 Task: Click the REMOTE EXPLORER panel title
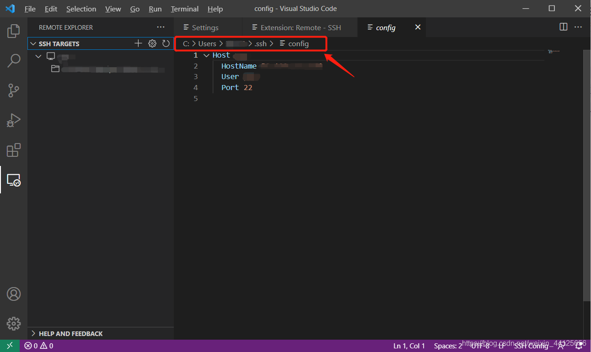(x=66, y=27)
